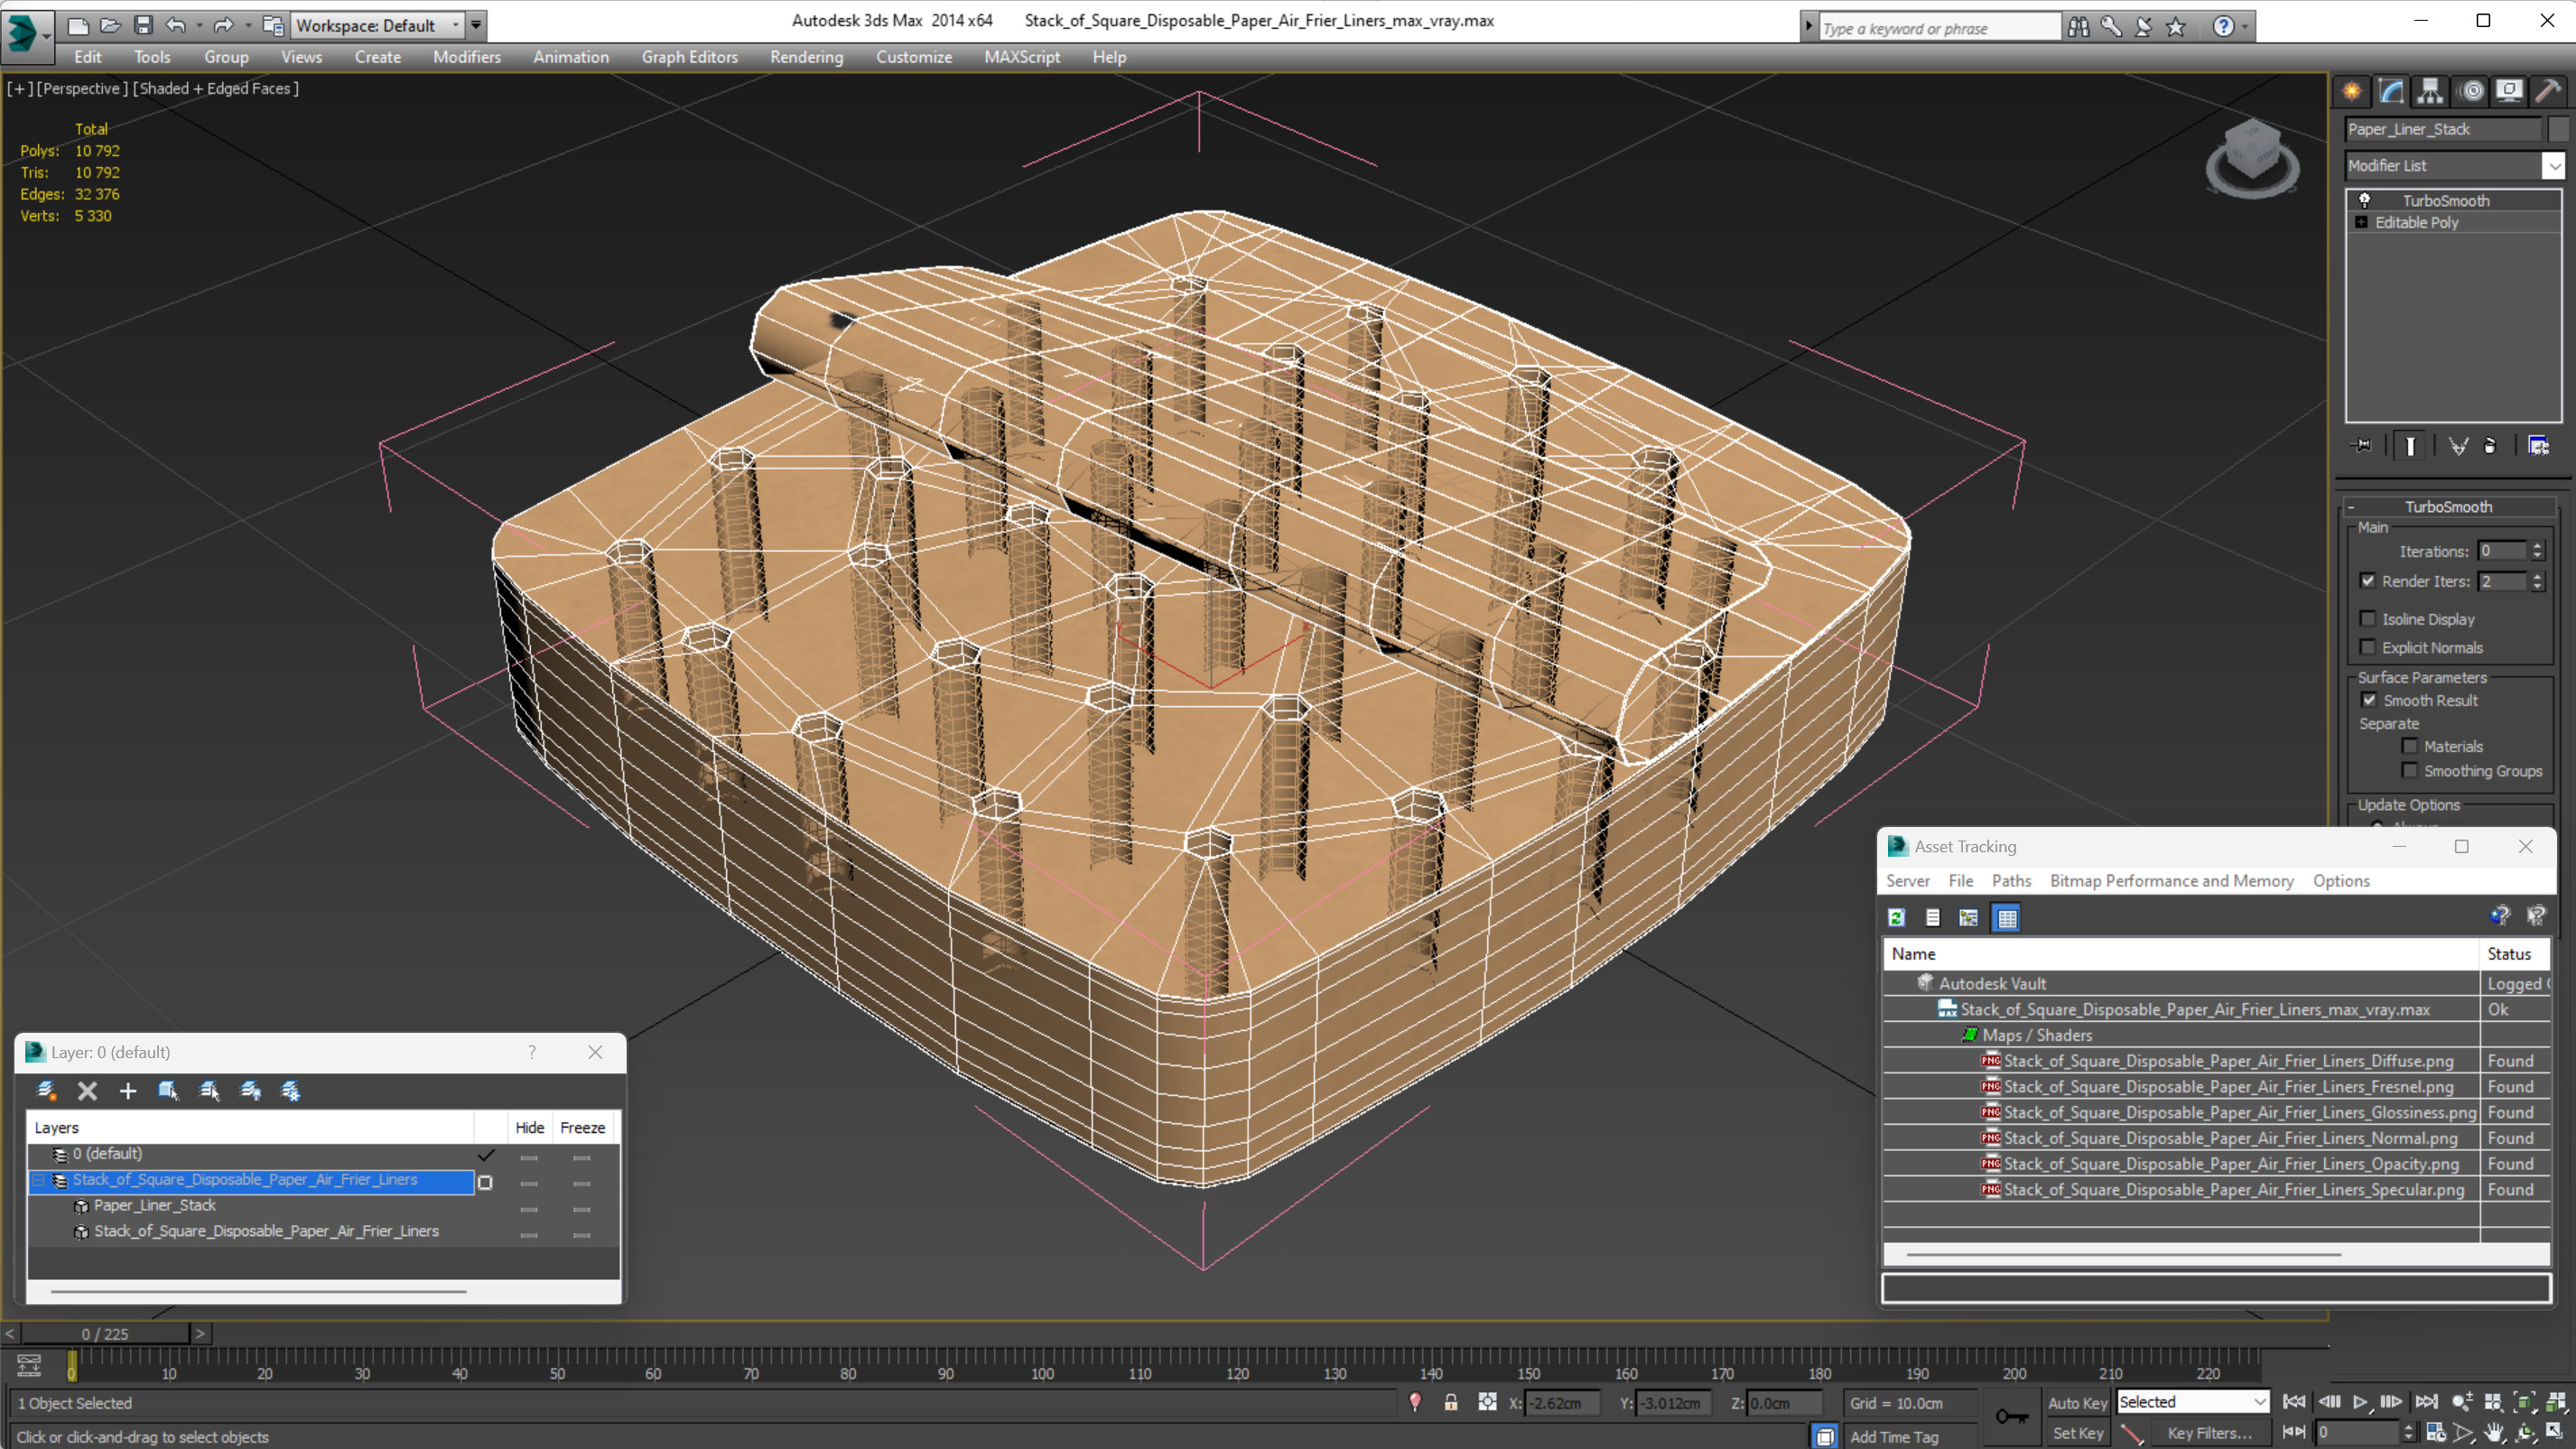The image size is (2576, 1449).
Task: Click the search binoculars icon in title bar
Action: 2078,27
